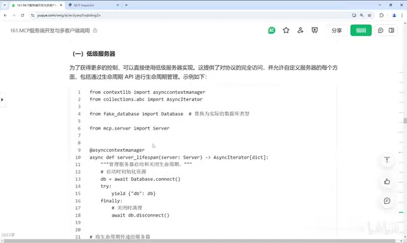Click the word count 3953字

[x=8, y=235]
